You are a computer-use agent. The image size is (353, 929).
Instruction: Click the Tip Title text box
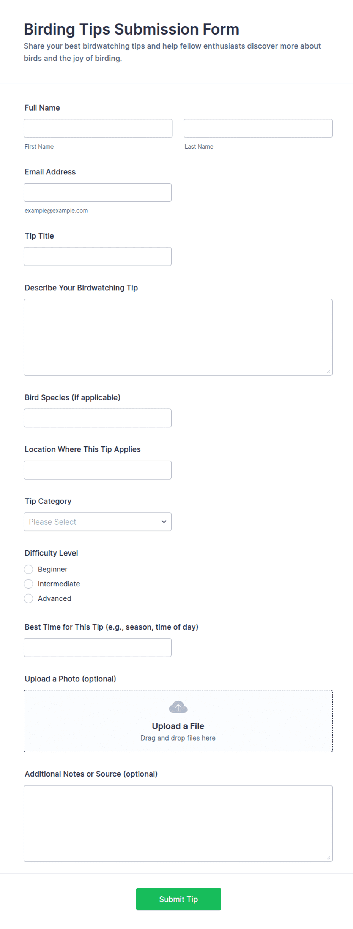pyautogui.click(x=98, y=256)
